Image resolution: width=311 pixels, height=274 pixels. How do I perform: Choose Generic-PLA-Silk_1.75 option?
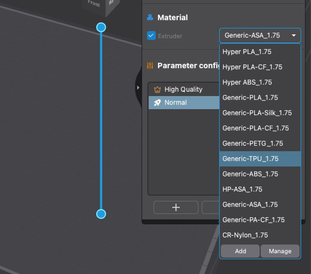click(257, 113)
